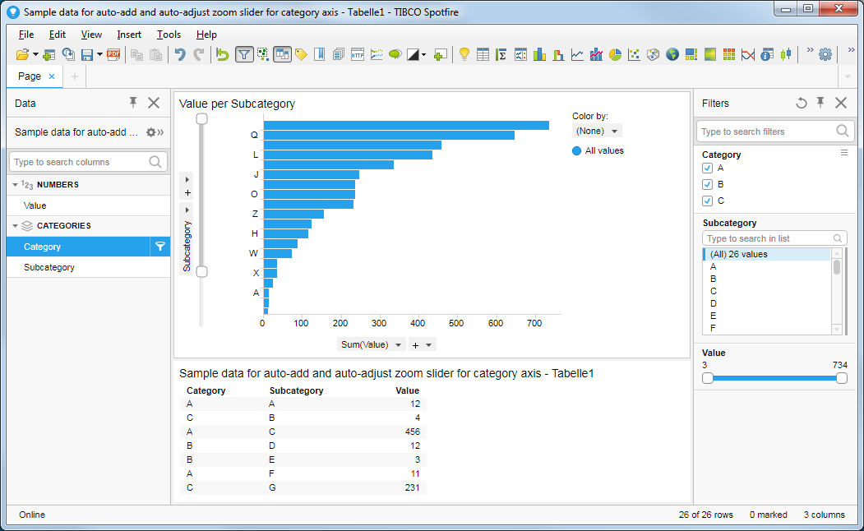Uncheck Category B filter checkbox
The height and width of the screenshot is (531, 864).
pos(707,184)
